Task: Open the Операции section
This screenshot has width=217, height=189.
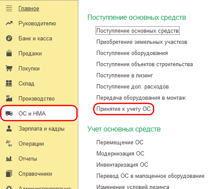Action: (x=31, y=144)
